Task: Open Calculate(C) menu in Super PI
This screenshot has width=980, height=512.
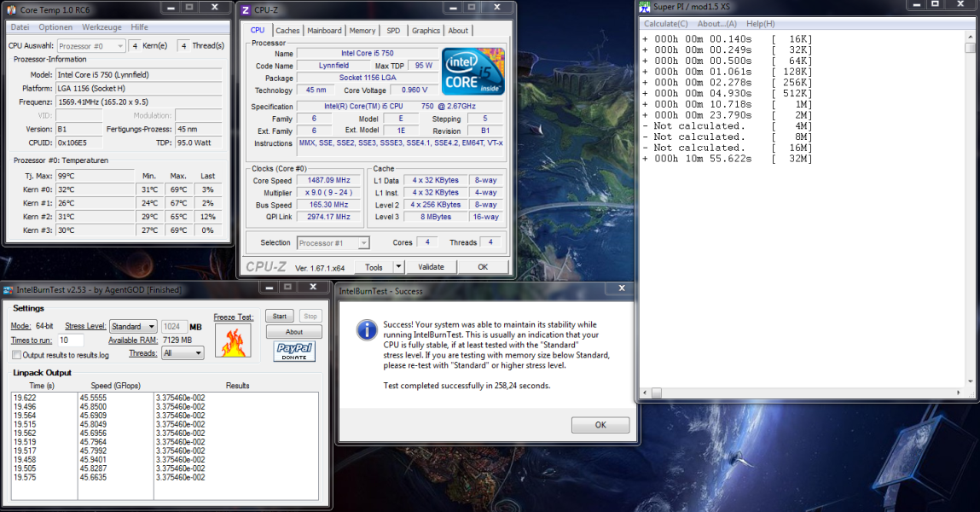Action: [665, 24]
